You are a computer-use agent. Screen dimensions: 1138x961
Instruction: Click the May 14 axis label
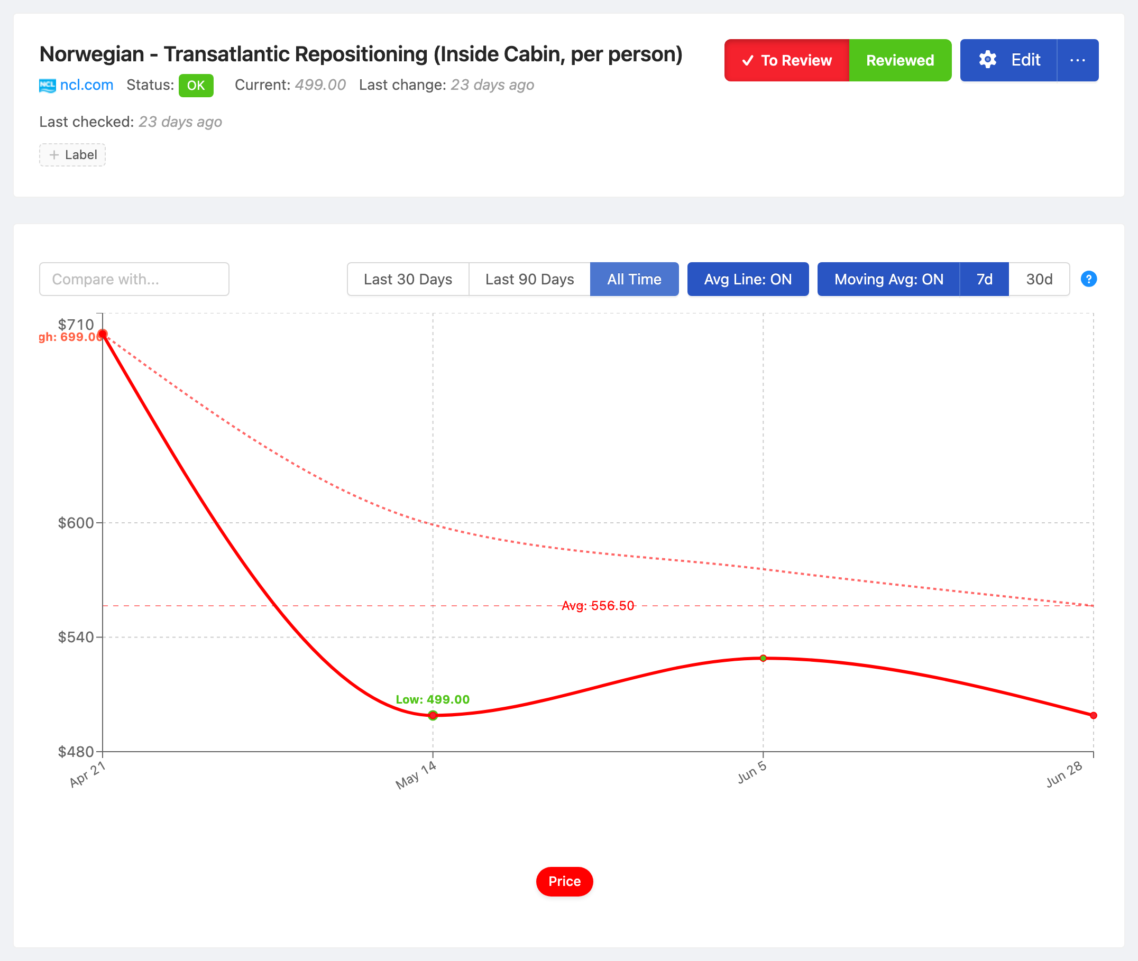pos(416,775)
